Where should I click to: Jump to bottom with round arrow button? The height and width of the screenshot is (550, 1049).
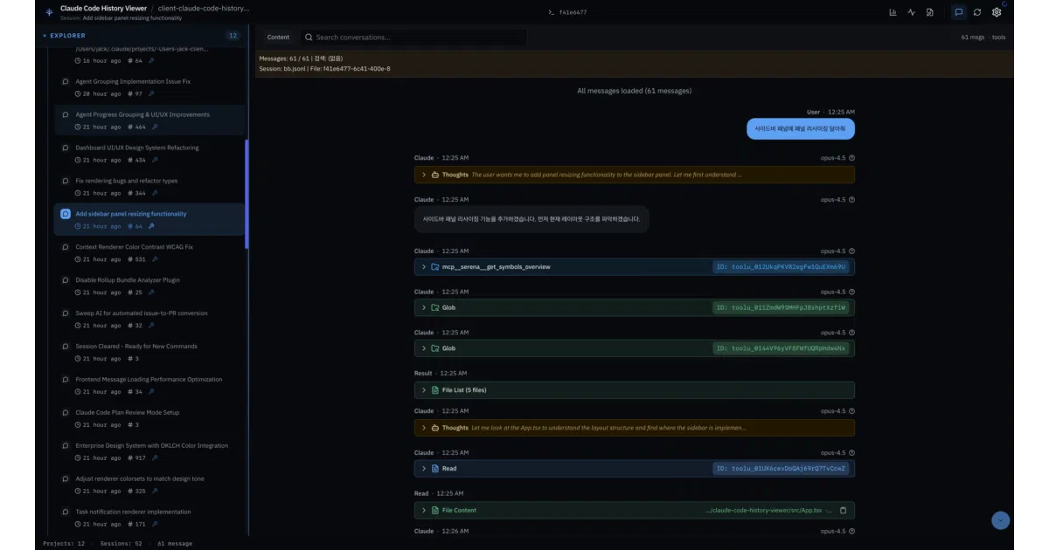point(1001,520)
